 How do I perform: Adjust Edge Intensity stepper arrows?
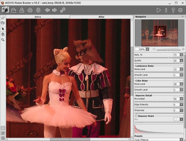pyautogui.click(x=181, y=104)
